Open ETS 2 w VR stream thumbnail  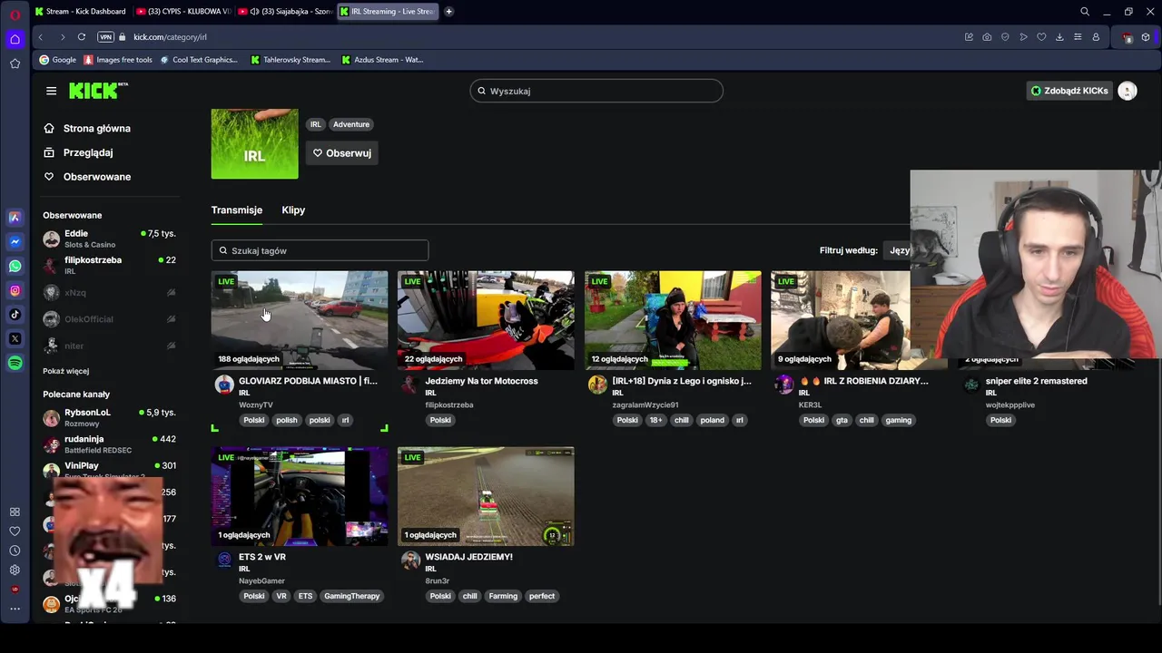(x=300, y=496)
